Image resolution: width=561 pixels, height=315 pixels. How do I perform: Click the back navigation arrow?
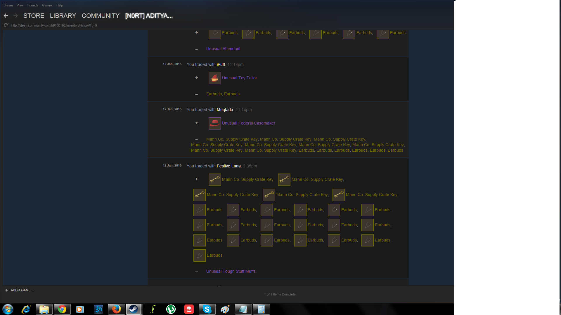point(6,16)
